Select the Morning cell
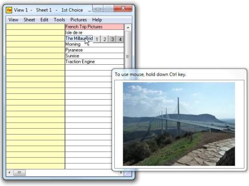Image resolution: width=249 pixels, height=186 pixels. (95, 44)
